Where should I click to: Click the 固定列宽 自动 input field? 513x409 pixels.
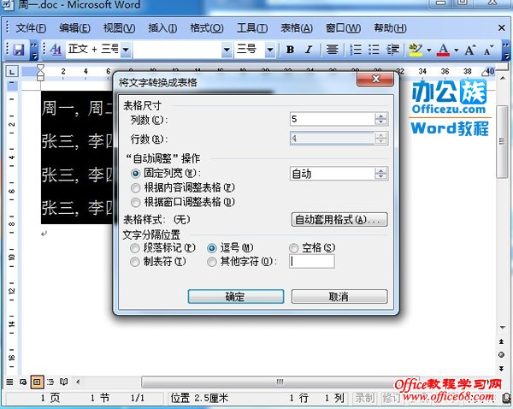tap(332, 174)
